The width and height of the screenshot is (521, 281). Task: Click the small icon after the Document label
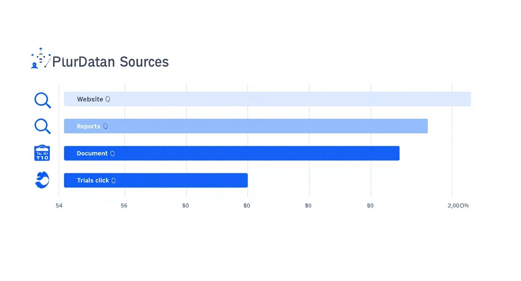[112, 154]
